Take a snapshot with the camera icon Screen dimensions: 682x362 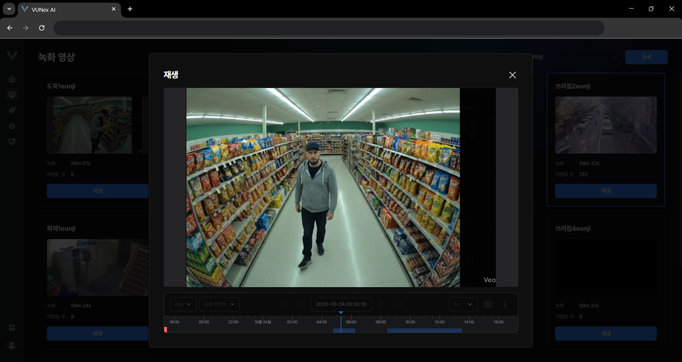coord(488,304)
